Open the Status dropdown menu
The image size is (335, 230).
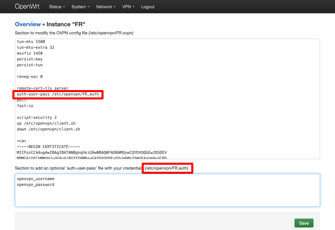point(57,7)
